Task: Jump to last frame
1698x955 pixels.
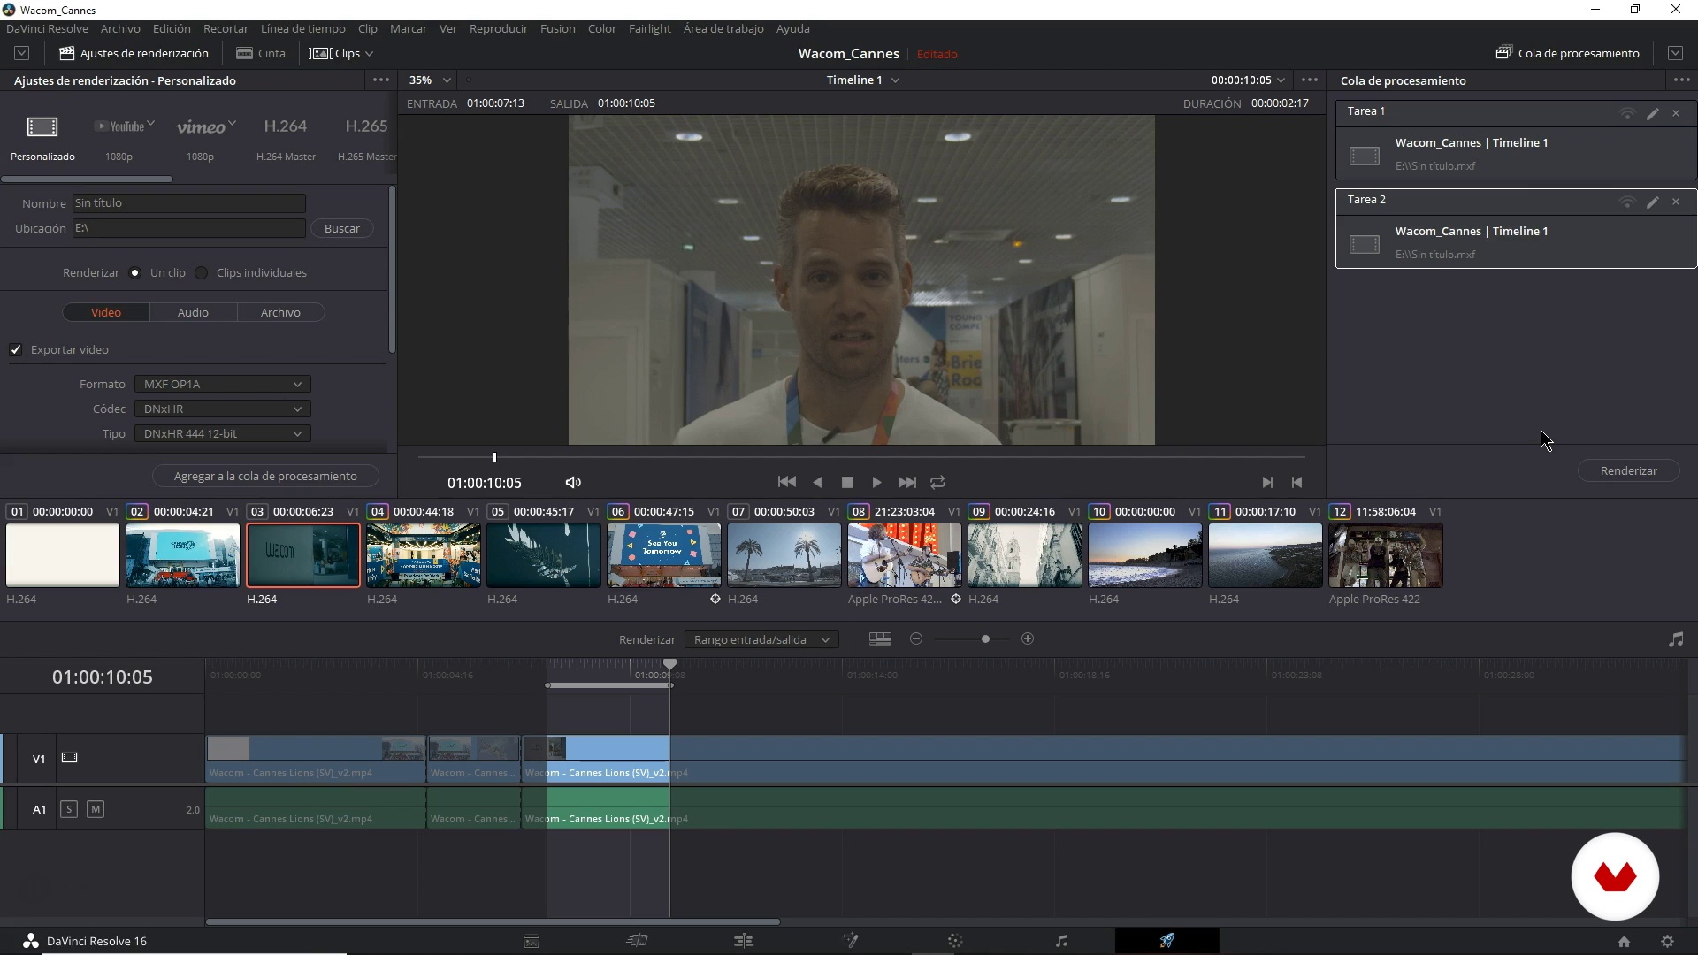Action: coord(906,482)
